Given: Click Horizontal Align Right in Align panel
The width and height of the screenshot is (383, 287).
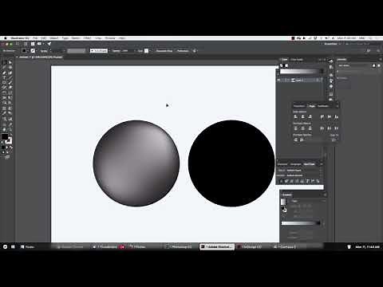Looking at the screenshot, I should click(x=310, y=116).
